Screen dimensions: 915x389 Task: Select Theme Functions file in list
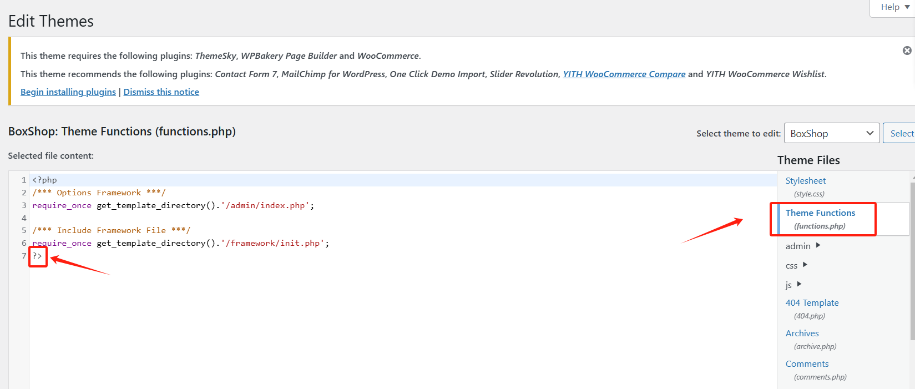pos(820,213)
